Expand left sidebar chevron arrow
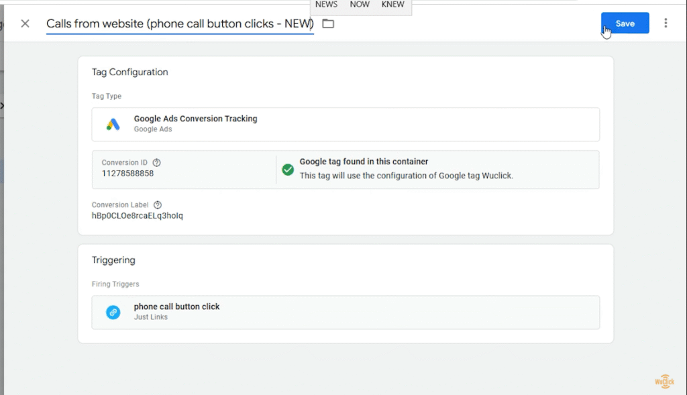 pyautogui.click(x=2, y=105)
